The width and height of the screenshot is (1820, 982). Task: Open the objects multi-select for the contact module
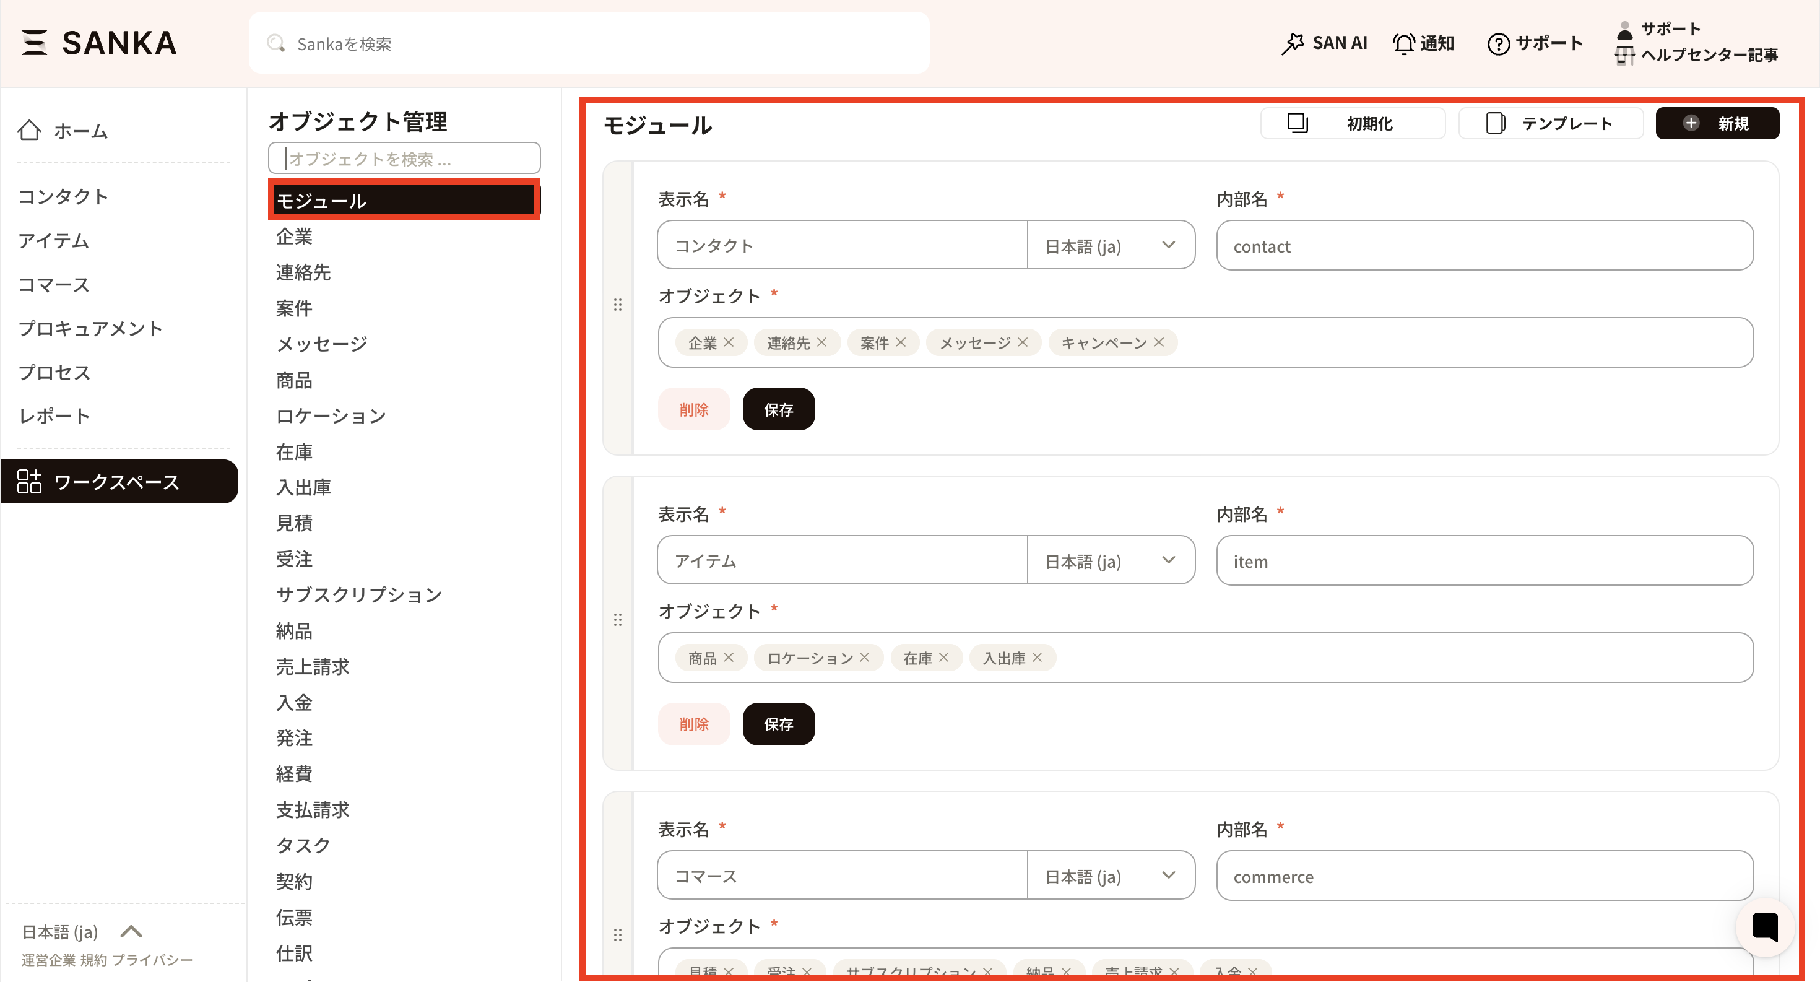[x=1205, y=342]
